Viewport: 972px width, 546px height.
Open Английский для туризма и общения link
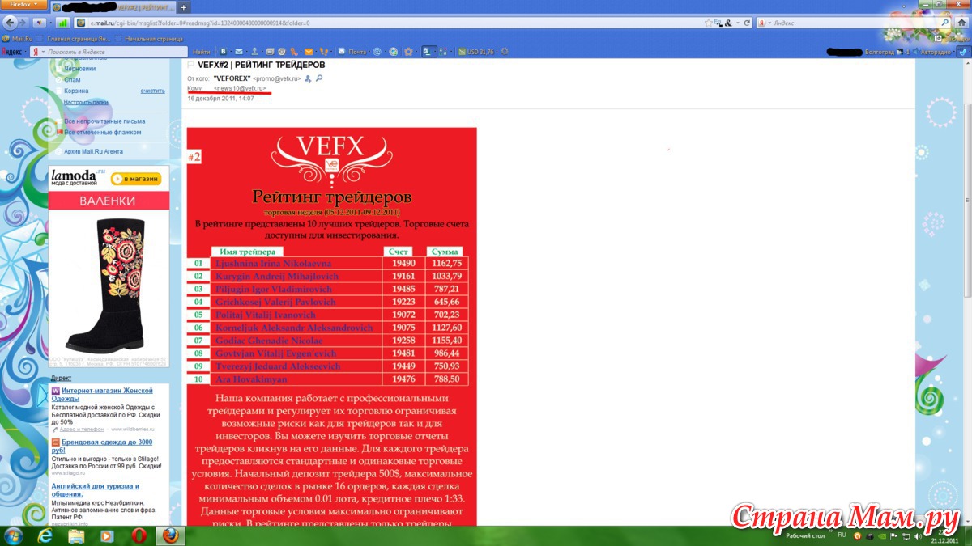(95, 490)
